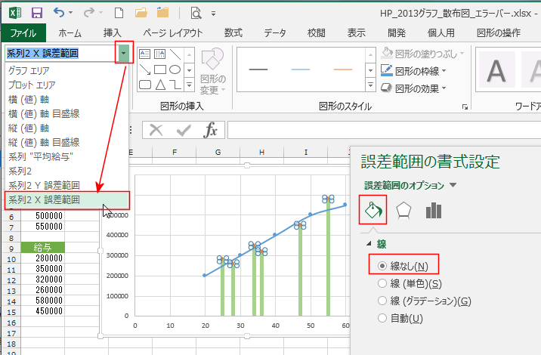Create a new blank workbook icon
541x355 pixels.
tap(119, 13)
